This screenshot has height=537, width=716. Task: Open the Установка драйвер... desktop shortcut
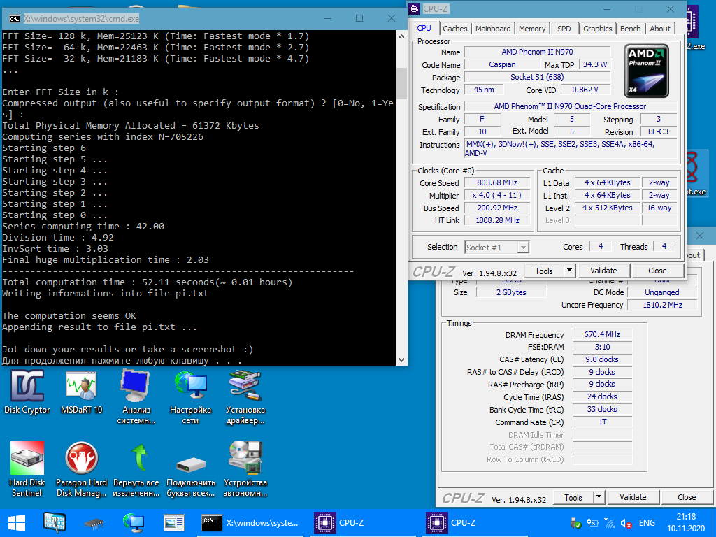[x=245, y=397]
